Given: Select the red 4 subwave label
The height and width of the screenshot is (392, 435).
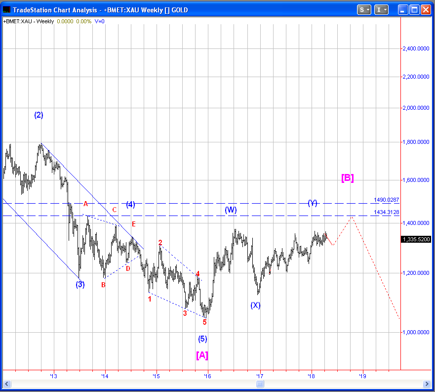Looking at the screenshot, I should coord(198,274).
